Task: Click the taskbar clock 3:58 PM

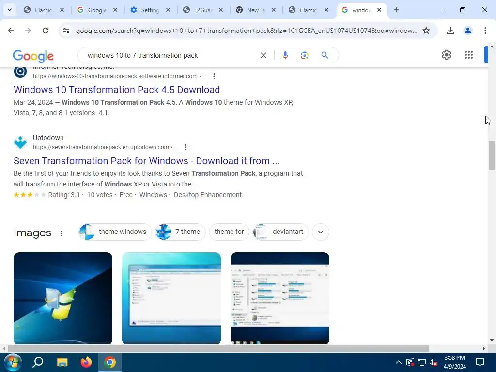Action: [x=454, y=362]
